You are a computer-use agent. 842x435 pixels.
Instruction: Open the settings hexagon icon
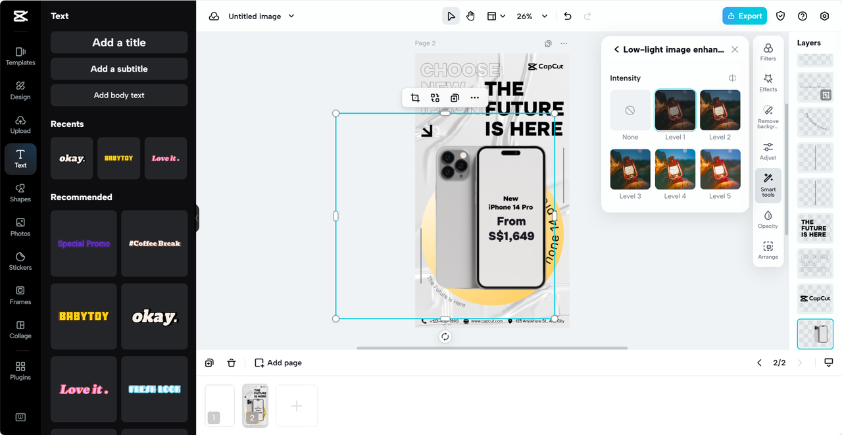825,16
